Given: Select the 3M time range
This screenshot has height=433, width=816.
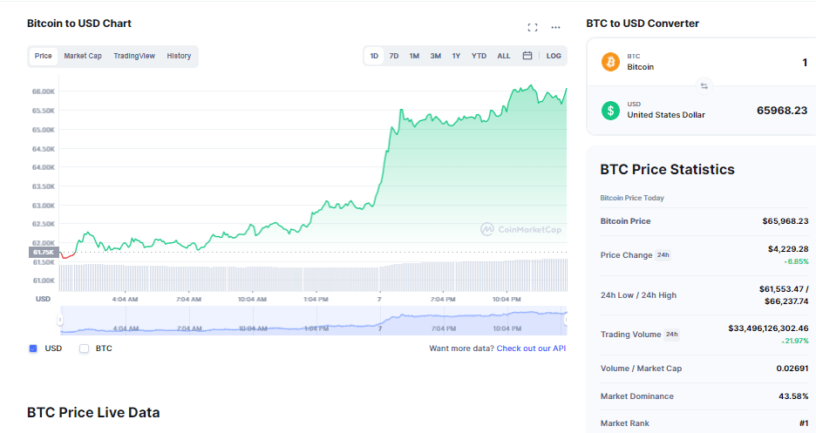Looking at the screenshot, I should 436,56.
